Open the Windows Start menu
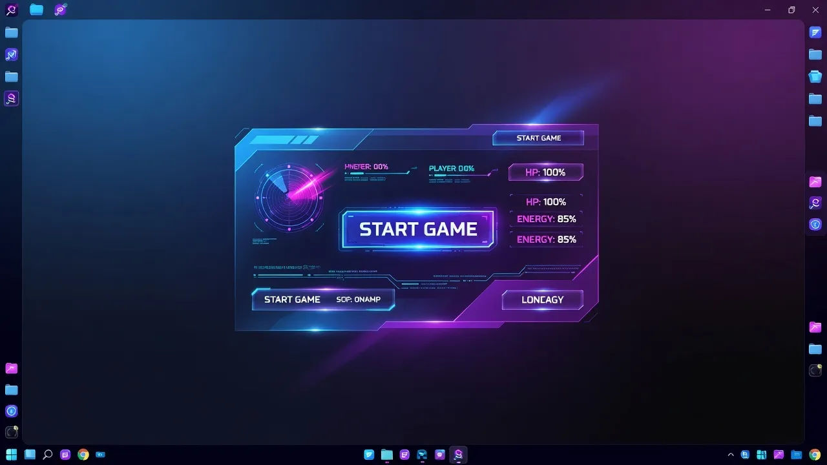The image size is (827, 465). (12, 455)
